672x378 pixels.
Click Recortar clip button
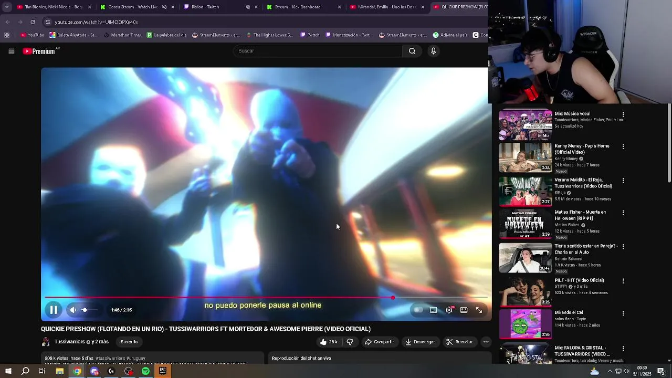pyautogui.click(x=459, y=342)
